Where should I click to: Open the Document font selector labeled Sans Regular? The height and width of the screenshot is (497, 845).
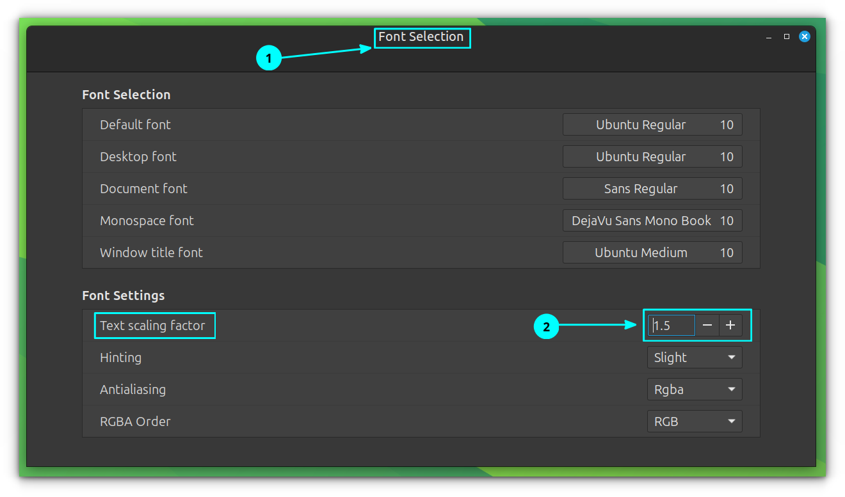tap(652, 188)
